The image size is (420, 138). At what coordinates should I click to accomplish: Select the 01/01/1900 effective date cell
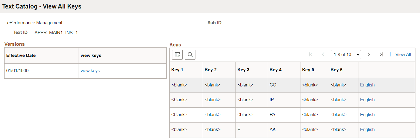pyautogui.click(x=18, y=71)
